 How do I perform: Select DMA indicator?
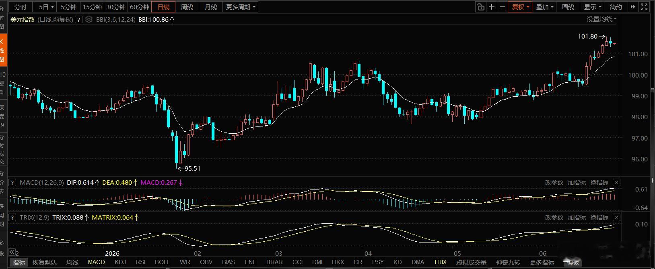point(418,262)
